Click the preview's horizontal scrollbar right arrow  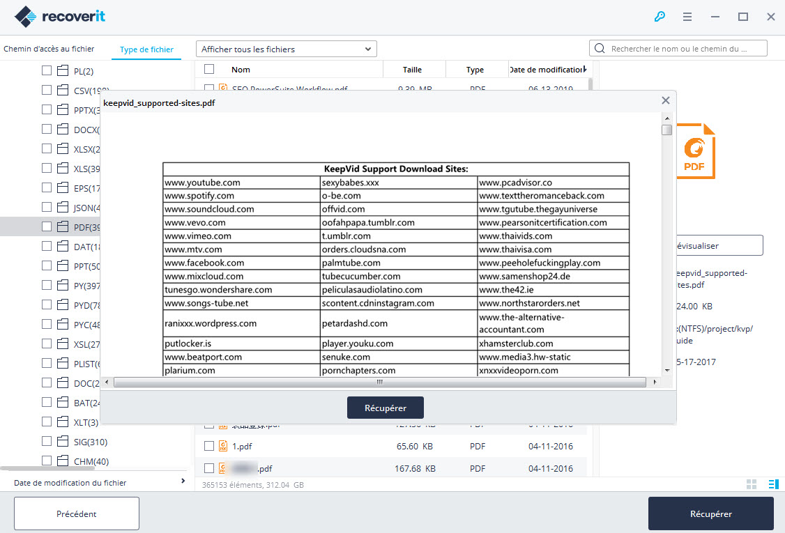(x=655, y=382)
